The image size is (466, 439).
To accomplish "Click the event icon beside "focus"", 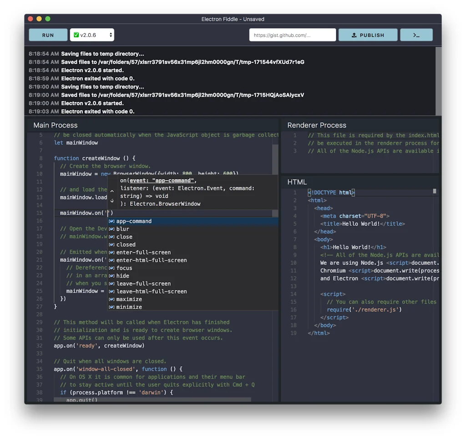I will coord(111,268).
